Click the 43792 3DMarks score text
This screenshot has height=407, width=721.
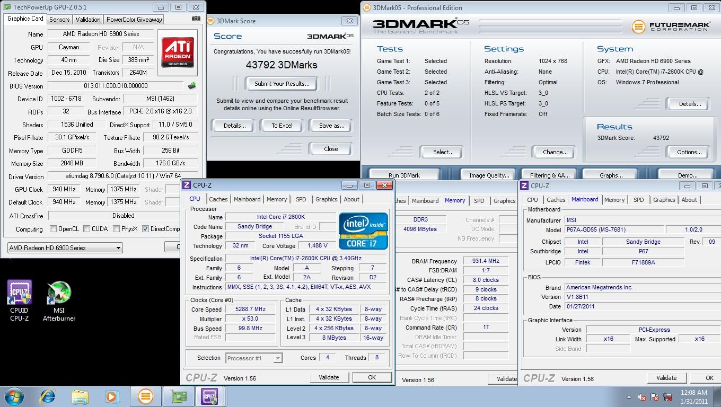pyautogui.click(x=282, y=65)
